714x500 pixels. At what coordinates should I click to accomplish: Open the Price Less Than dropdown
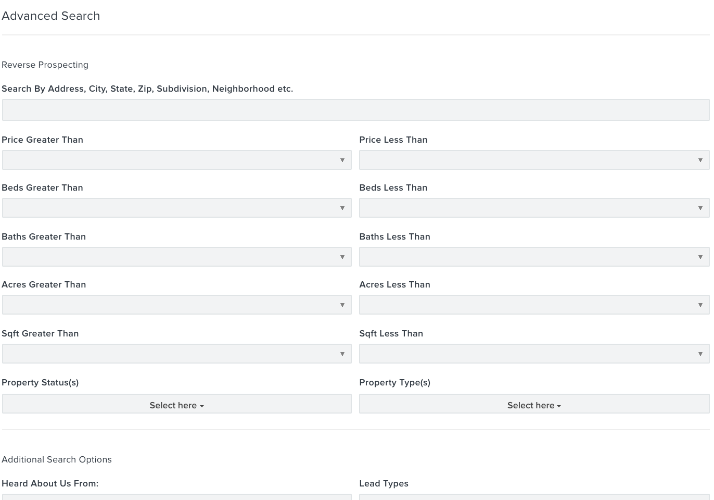pyautogui.click(x=534, y=160)
